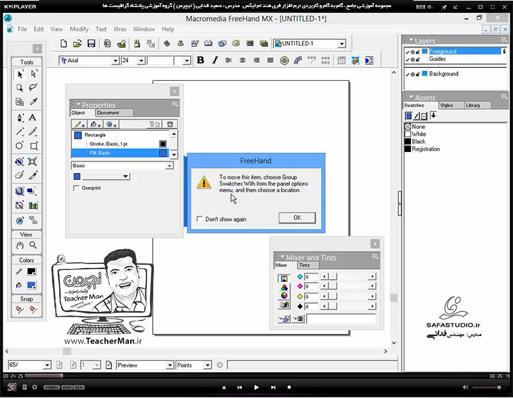Toggle Bold text formatting
The image size is (513, 398).
(201, 60)
